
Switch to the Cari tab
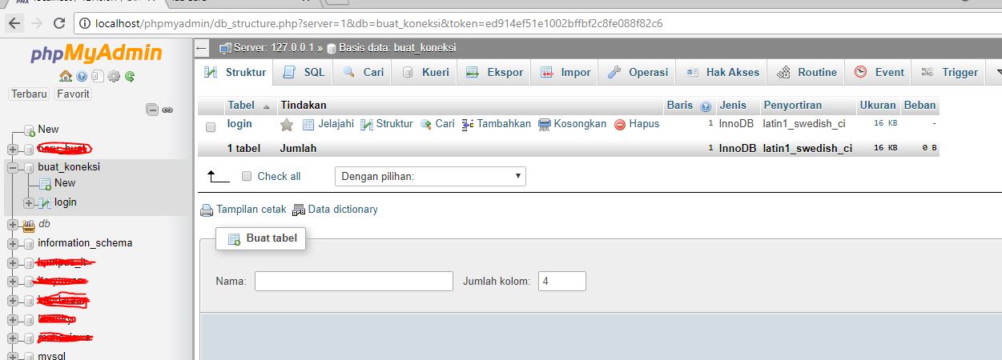(364, 72)
